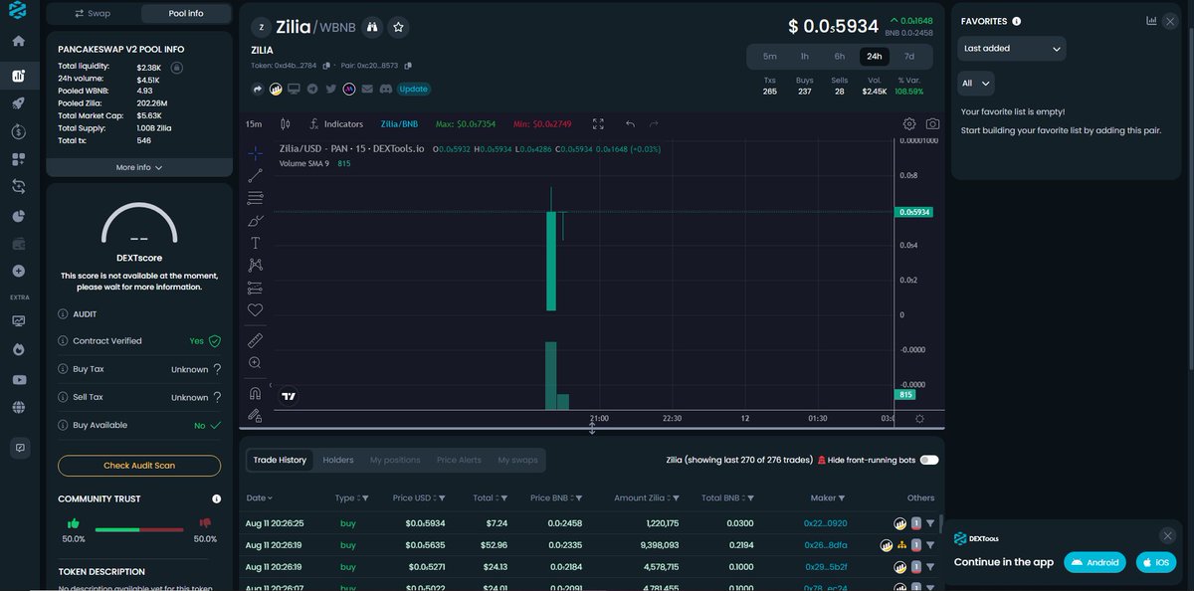1194x591 pixels.
Task: Expand More info in pool panel
Action: [x=139, y=167]
